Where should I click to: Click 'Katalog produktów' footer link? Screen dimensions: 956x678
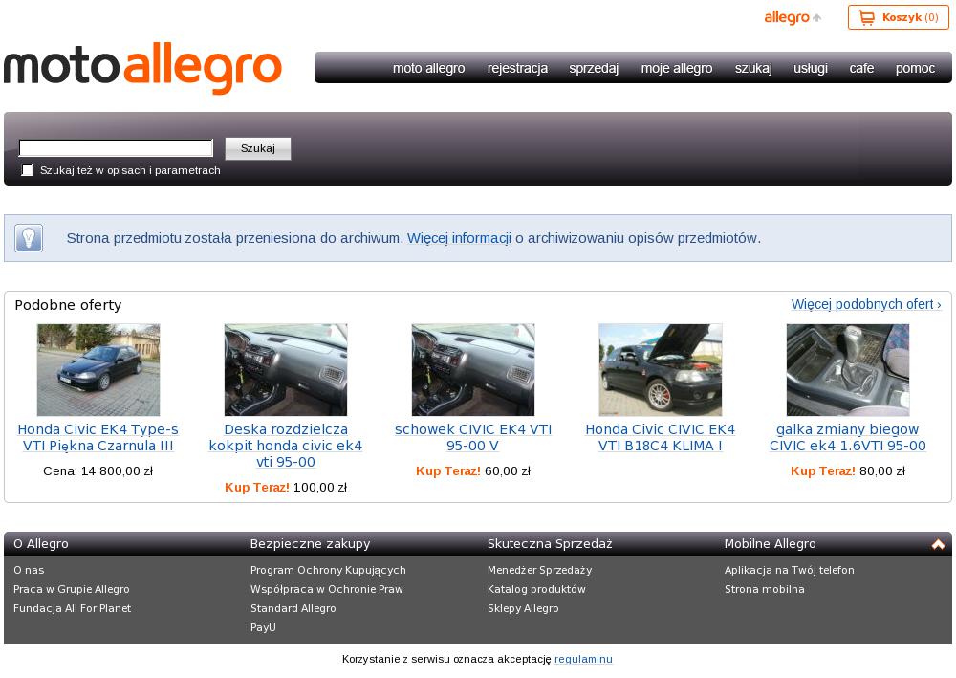pyautogui.click(x=536, y=589)
